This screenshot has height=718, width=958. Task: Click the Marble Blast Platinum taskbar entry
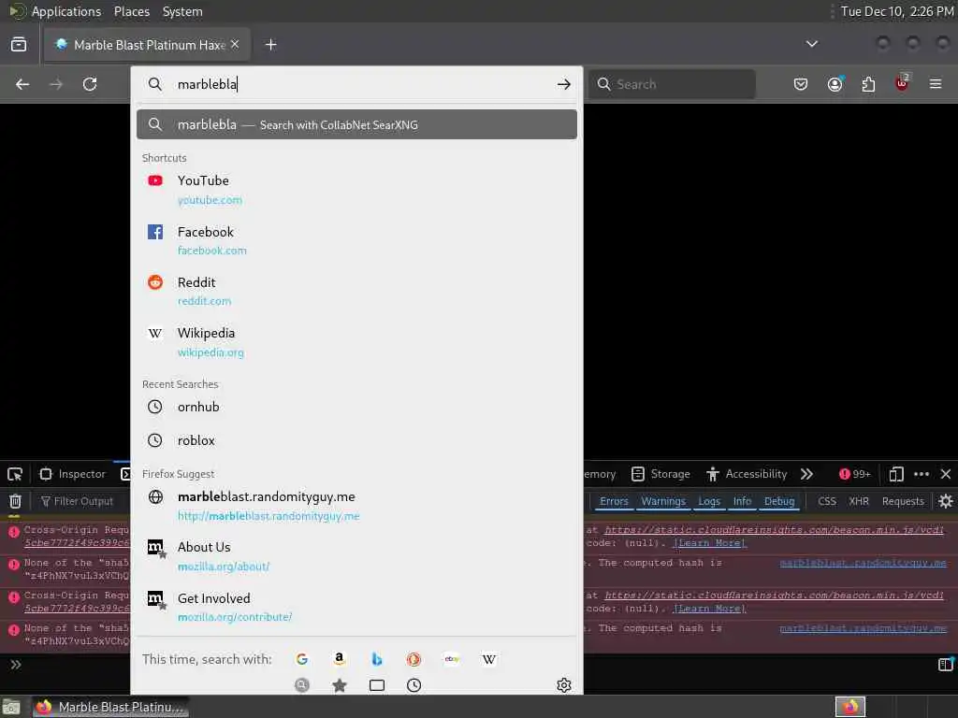(x=110, y=707)
